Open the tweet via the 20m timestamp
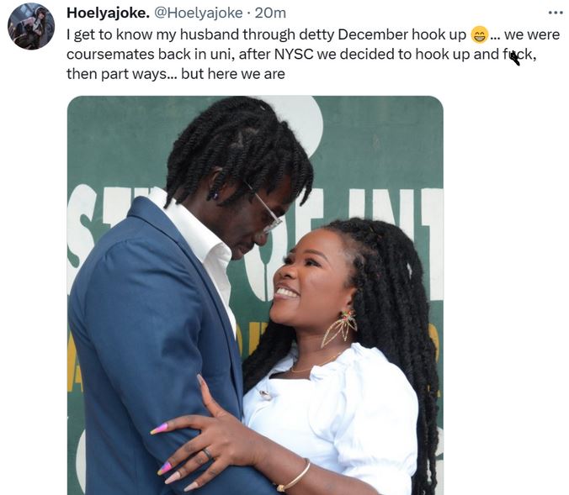The width and height of the screenshot is (569, 495). point(270,13)
